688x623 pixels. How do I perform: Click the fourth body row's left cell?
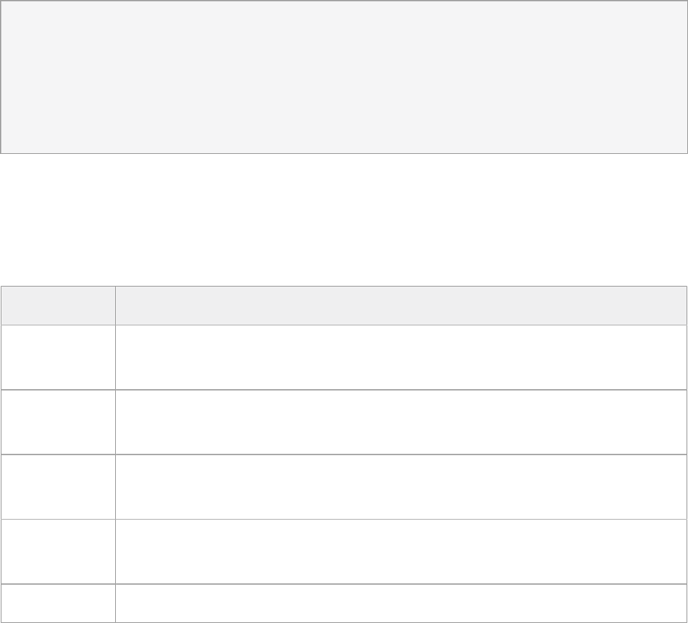tap(58, 551)
